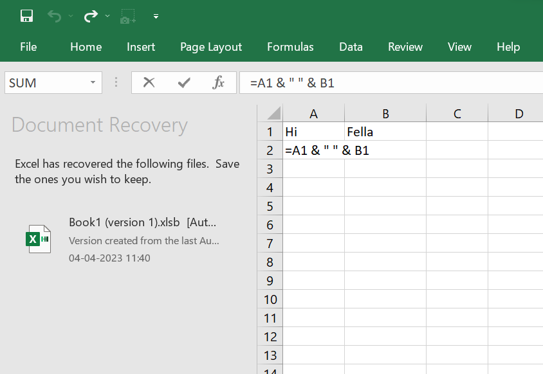543x374 pixels.
Task: Select column D header
Action: click(x=516, y=113)
